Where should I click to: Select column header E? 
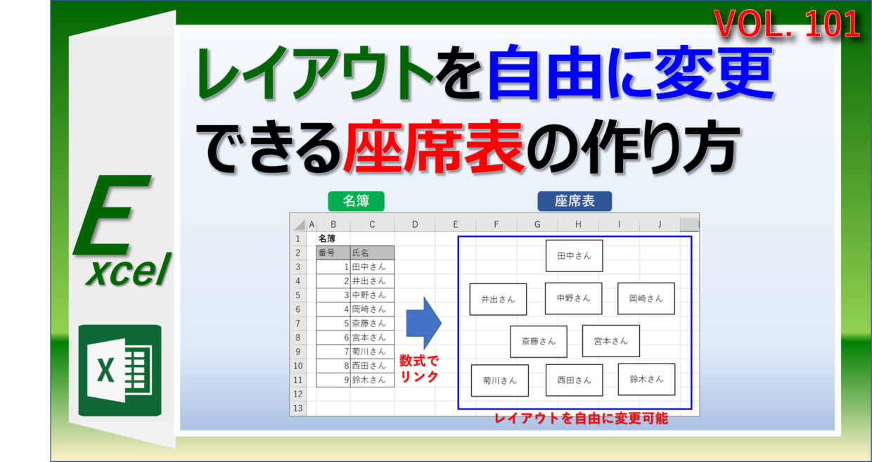click(x=456, y=224)
